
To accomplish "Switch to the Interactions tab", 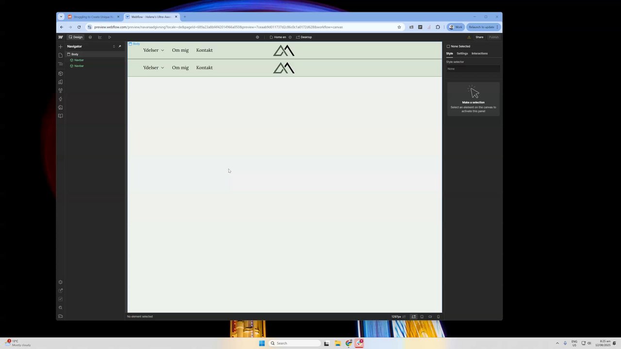I will [480, 53].
